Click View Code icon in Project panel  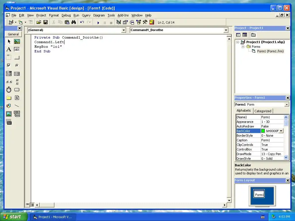238,35
